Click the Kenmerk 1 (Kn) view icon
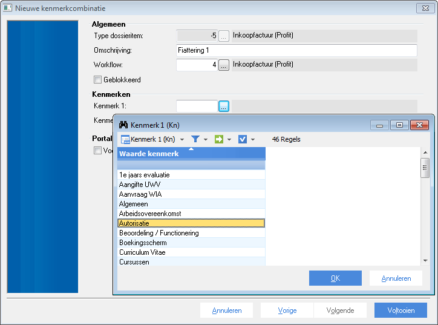 (125, 139)
